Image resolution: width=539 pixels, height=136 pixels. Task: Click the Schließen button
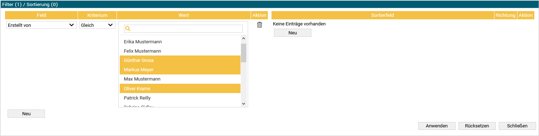point(517,126)
